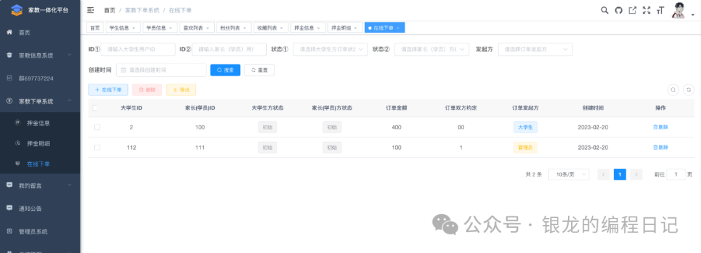
Task: Collapse the 家教下单系统 sidebar menu
Action: point(69,101)
